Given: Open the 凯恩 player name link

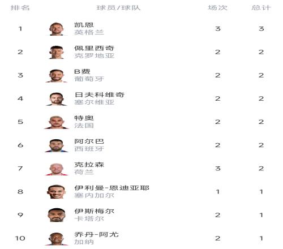Looking at the screenshot, I should coord(84,25).
